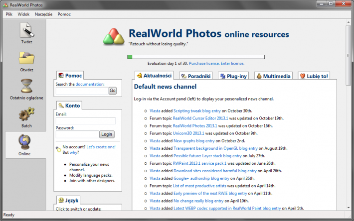The image size is (354, 221).
Task: Open the Batch gears icon
Action: click(x=26, y=114)
